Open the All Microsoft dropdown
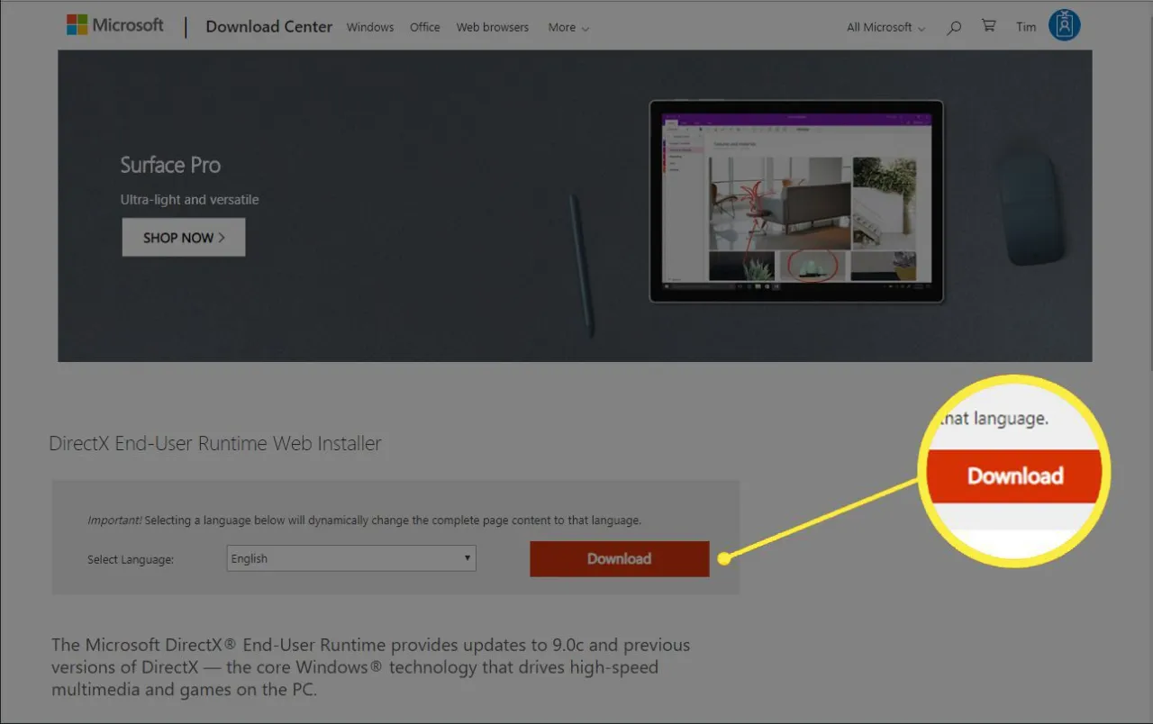Image resolution: width=1153 pixels, height=724 pixels. (885, 28)
